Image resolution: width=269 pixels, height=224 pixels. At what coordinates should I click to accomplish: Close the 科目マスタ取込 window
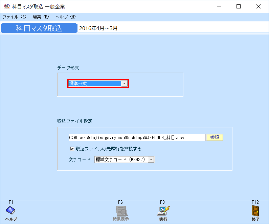click(259, 6)
